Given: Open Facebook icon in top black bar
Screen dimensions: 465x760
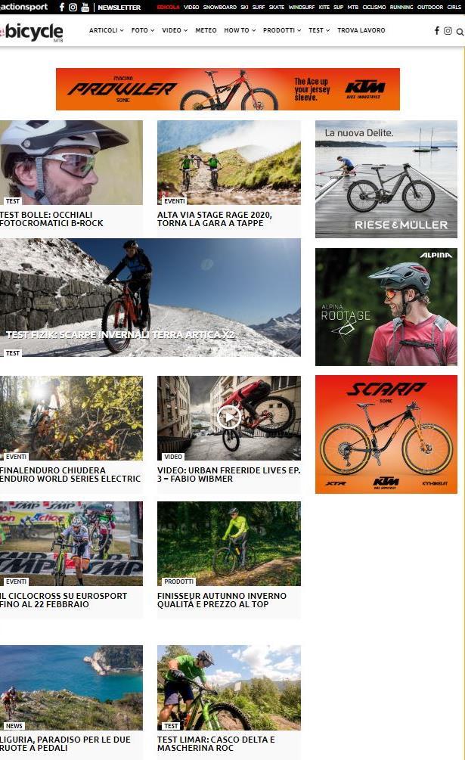Looking at the screenshot, I should [61, 8].
